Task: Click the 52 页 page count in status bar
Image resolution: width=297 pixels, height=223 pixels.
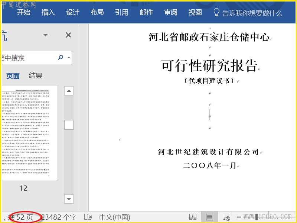Action: click(24, 217)
